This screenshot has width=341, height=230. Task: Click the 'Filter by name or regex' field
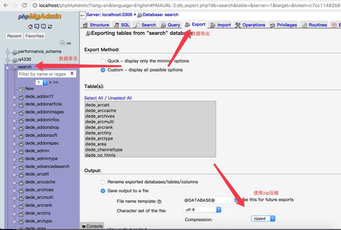click(x=44, y=74)
